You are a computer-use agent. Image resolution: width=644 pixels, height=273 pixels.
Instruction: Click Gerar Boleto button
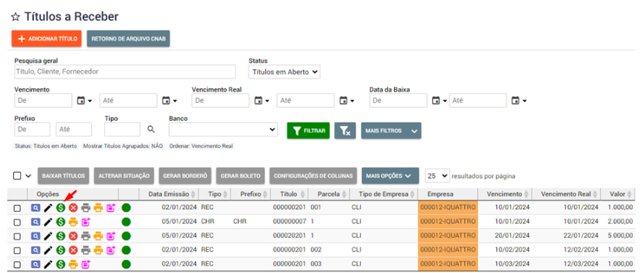240,175
